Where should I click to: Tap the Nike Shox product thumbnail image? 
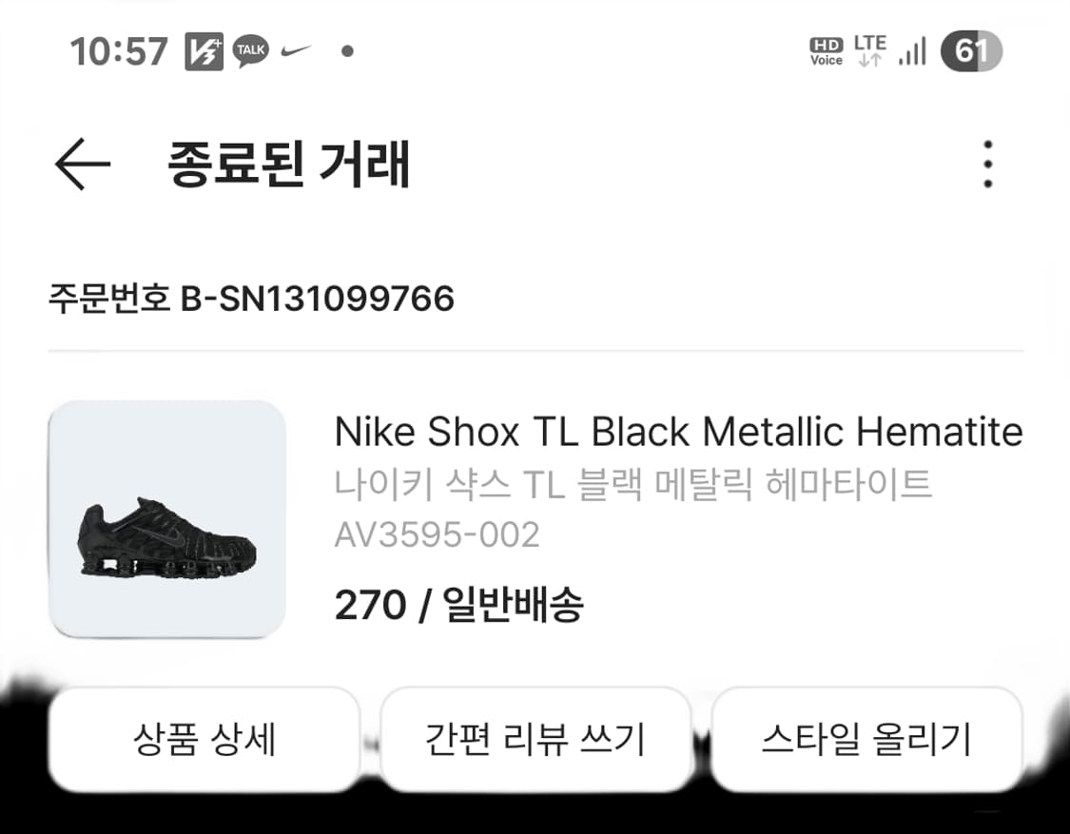coord(168,518)
